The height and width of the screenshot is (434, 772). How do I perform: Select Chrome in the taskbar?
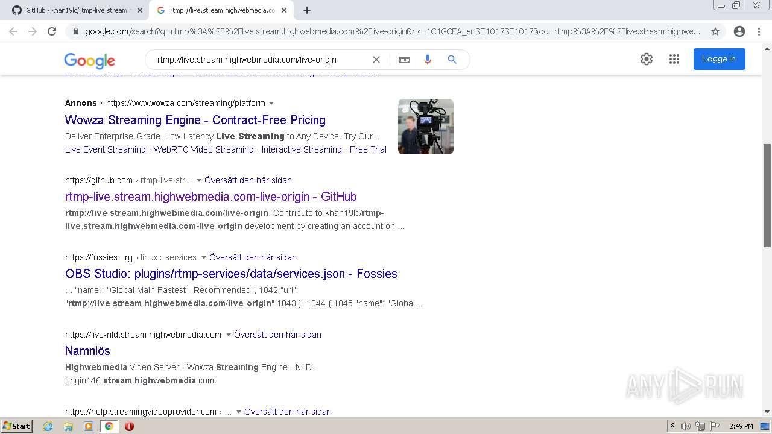(109, 426)
